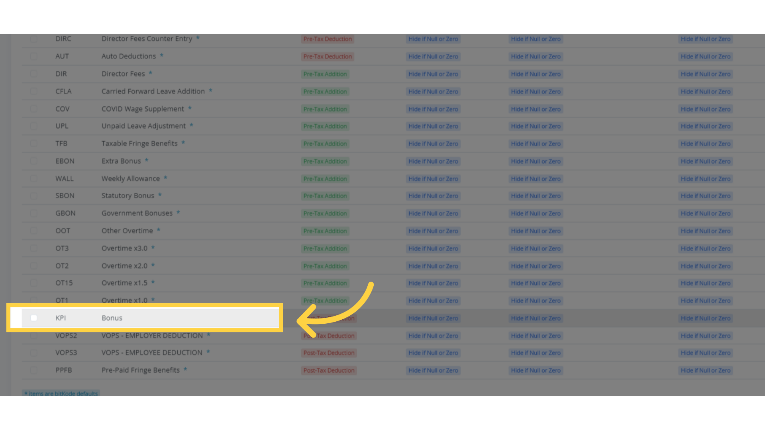Viewport: 765px width, 430px height.
Task: Select the checkbox beside PPFB Pre-Paid Fringe Benefits
Action: (x=34, y=370)
